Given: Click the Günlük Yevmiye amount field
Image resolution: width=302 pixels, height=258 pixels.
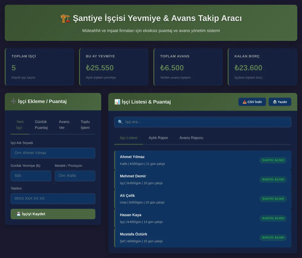Looking at the screenshot, I should point(31,176).
